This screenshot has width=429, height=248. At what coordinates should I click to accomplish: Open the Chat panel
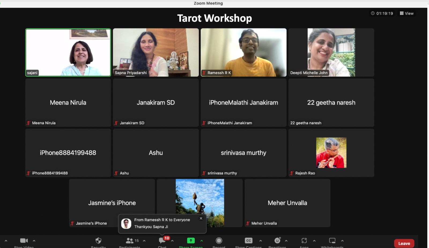click(x=162, y=240)
